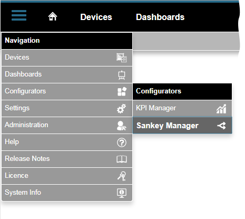The image size is (245, 219).
Task: Expand the Settings menu entry
Action: pos(67,108)
